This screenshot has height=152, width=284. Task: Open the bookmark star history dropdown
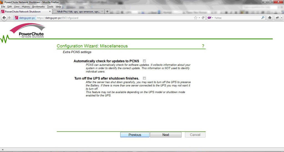(199, 18)
